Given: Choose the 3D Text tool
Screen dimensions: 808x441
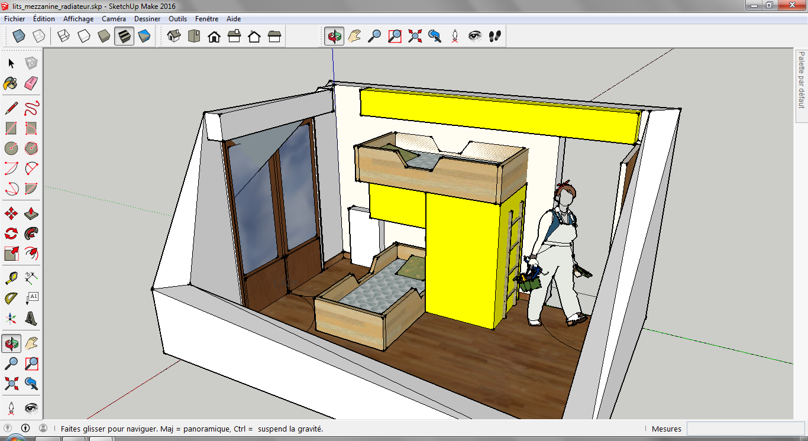Looking at the screenshot, I should tap(31, 319).
